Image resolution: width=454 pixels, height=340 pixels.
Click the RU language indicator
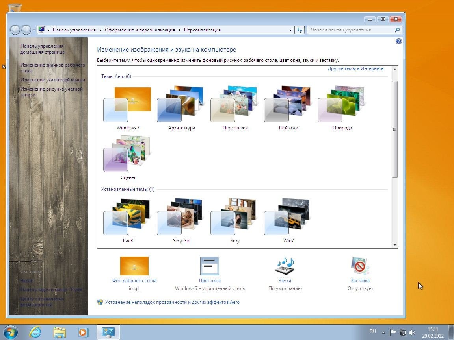(x=373, y=331)
